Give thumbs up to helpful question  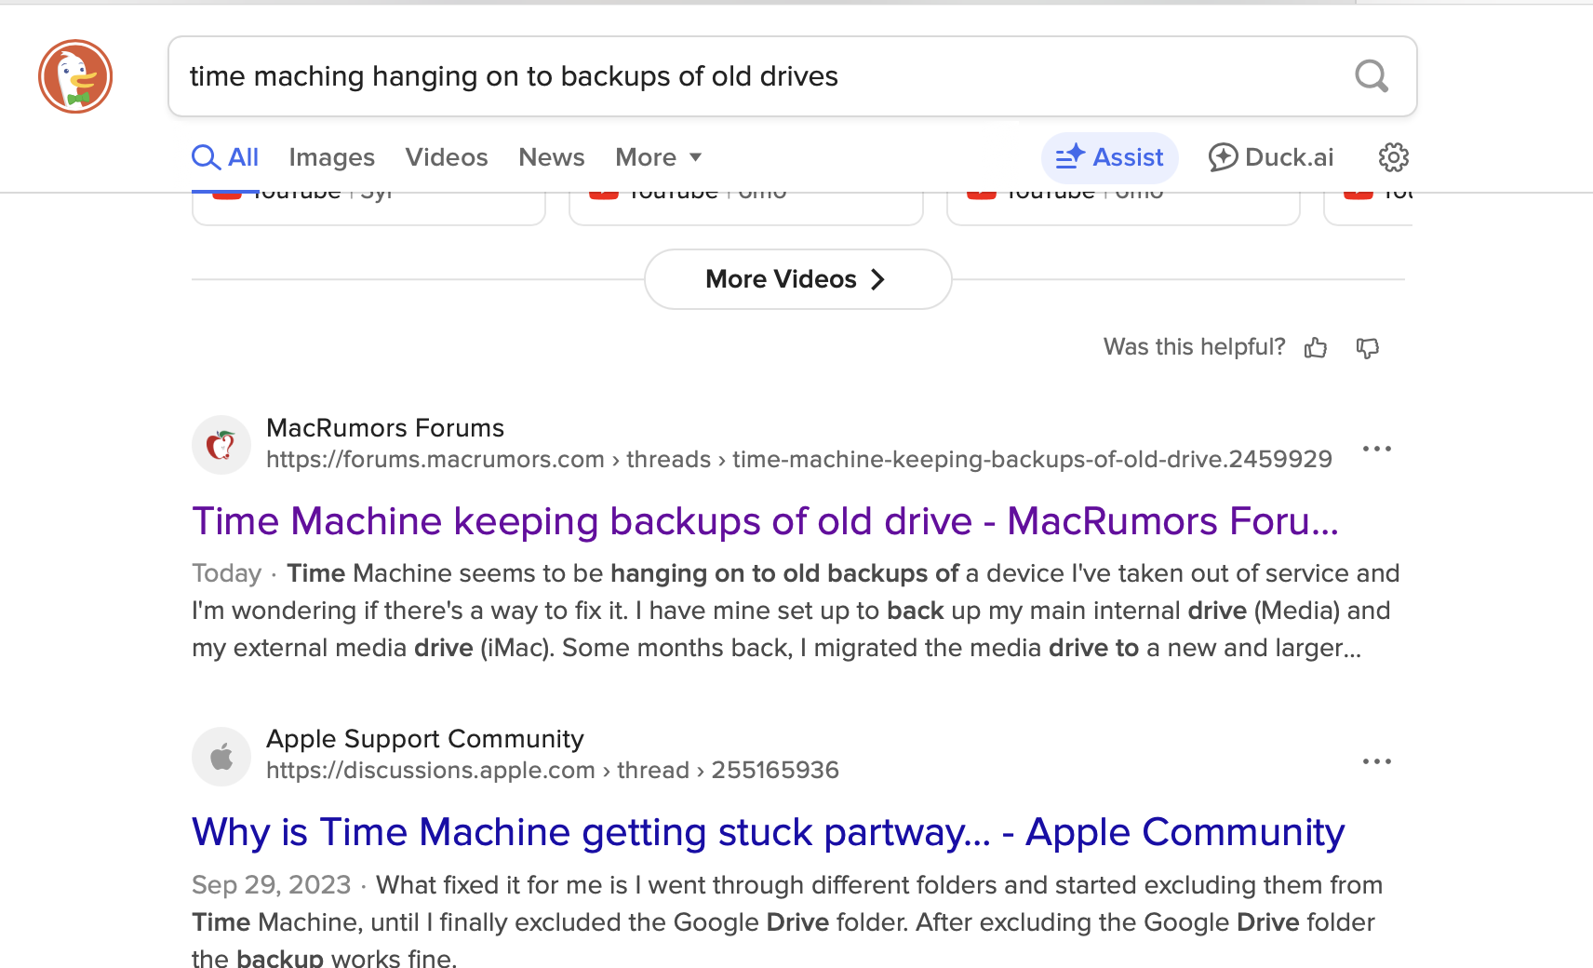click(x=1316, y=347)
